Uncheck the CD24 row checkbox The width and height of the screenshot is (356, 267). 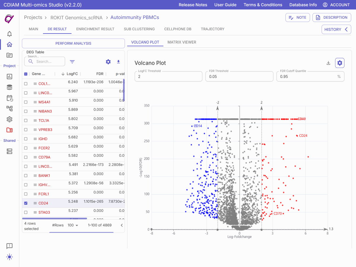pos(26,203)
